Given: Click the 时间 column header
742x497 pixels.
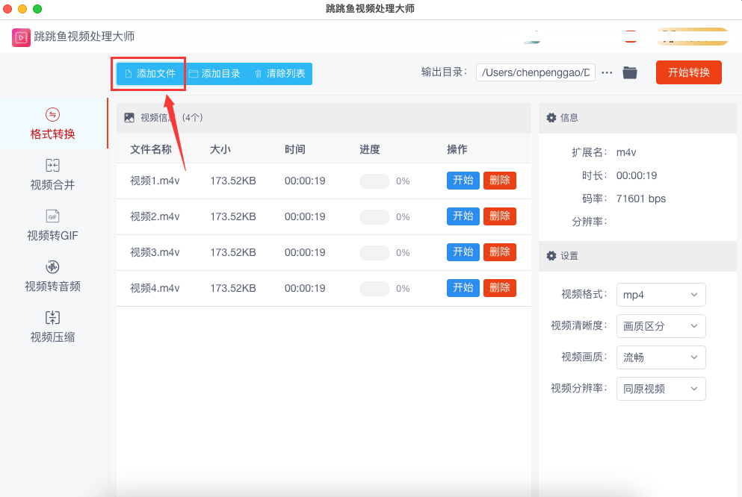Looking at the screenshot, I should (295, 149).
